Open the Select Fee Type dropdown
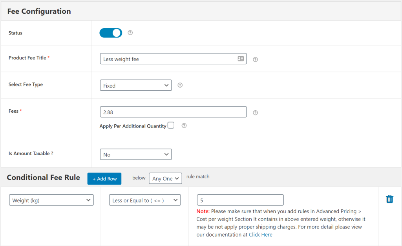Image resolution: width=402 pixels, height=246 pixels. (135, 85)
